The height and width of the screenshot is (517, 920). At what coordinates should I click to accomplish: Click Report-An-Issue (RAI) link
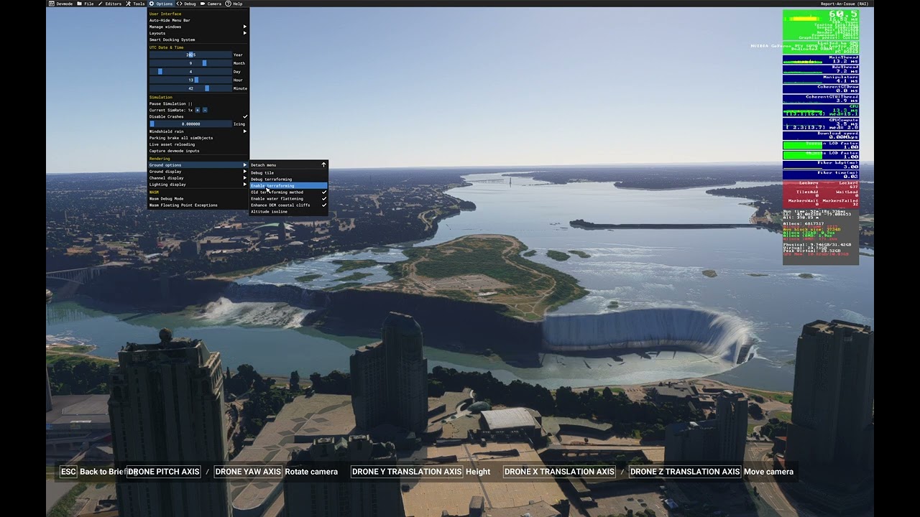[x=845, y=4]
